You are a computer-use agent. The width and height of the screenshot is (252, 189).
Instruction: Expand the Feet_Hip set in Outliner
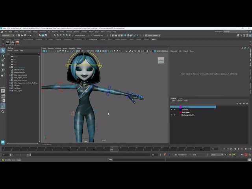pyautogui.click(x=10, y=86)
